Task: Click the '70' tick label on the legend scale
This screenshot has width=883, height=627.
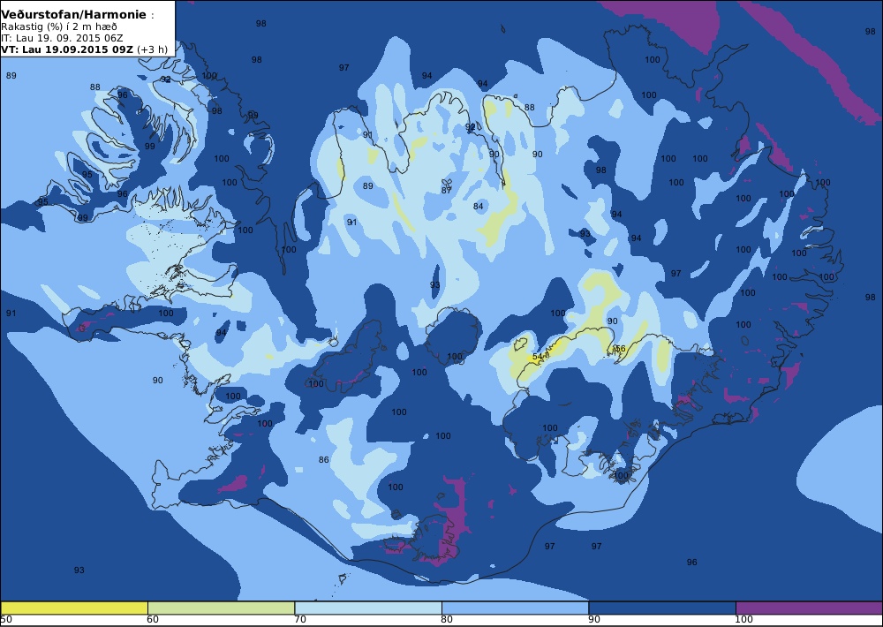Action: (x=300, y=620)
